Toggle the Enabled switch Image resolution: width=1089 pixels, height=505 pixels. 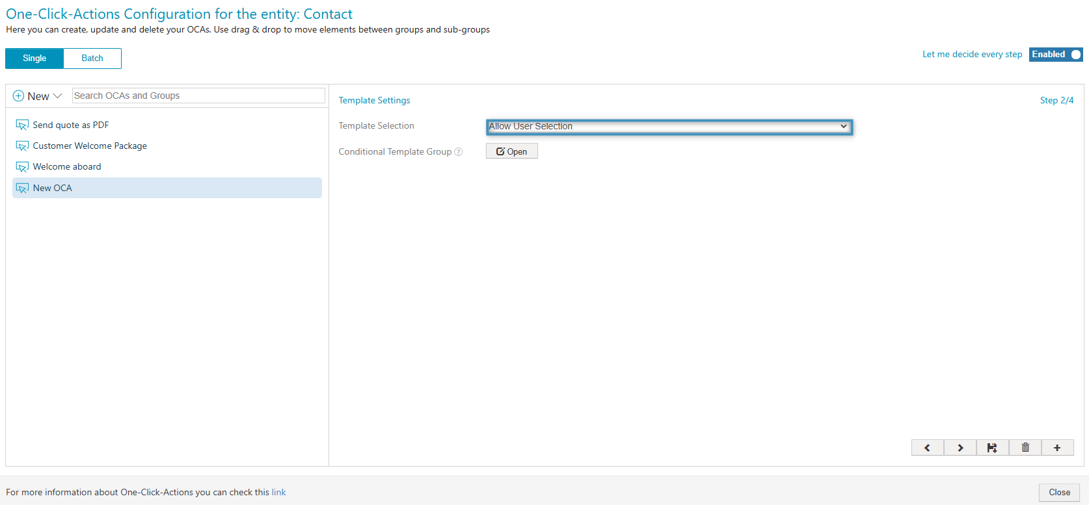[x=1056, y=55]
